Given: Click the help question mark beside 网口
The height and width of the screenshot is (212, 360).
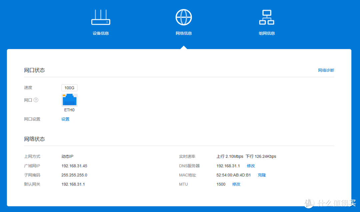Looking at the screenshot, I should 36,100.
